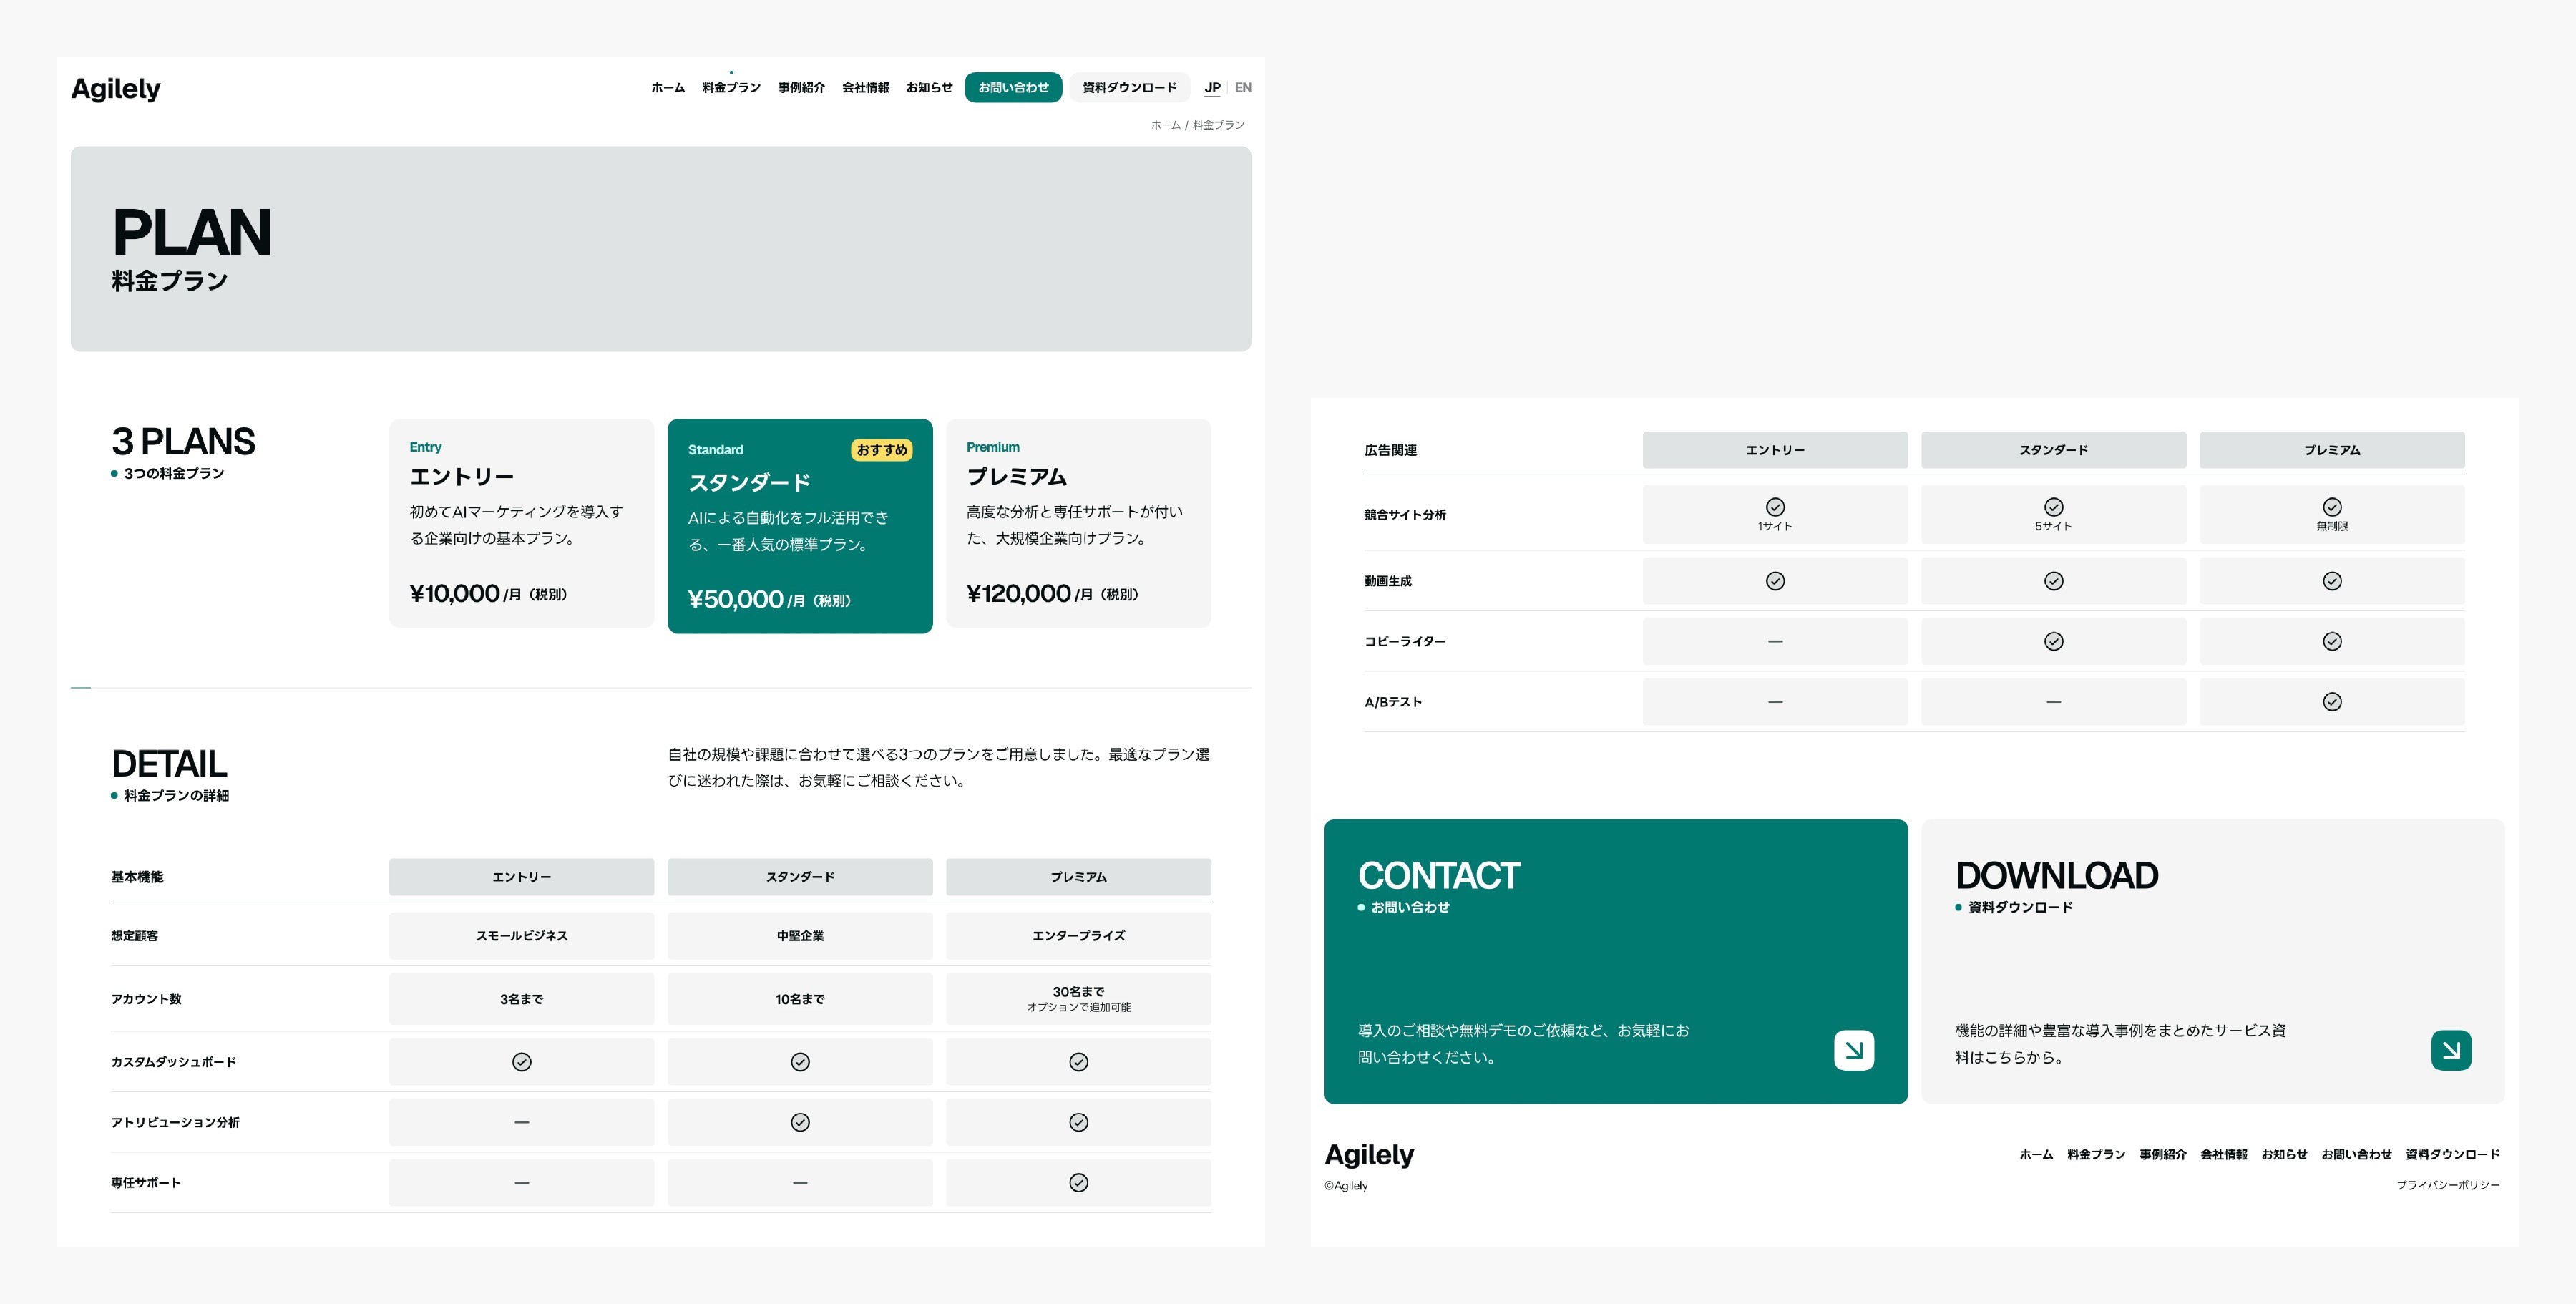Open お知らせ in the top navigation
Viewport: 2576px width, 1304px height.
(929, 88)
